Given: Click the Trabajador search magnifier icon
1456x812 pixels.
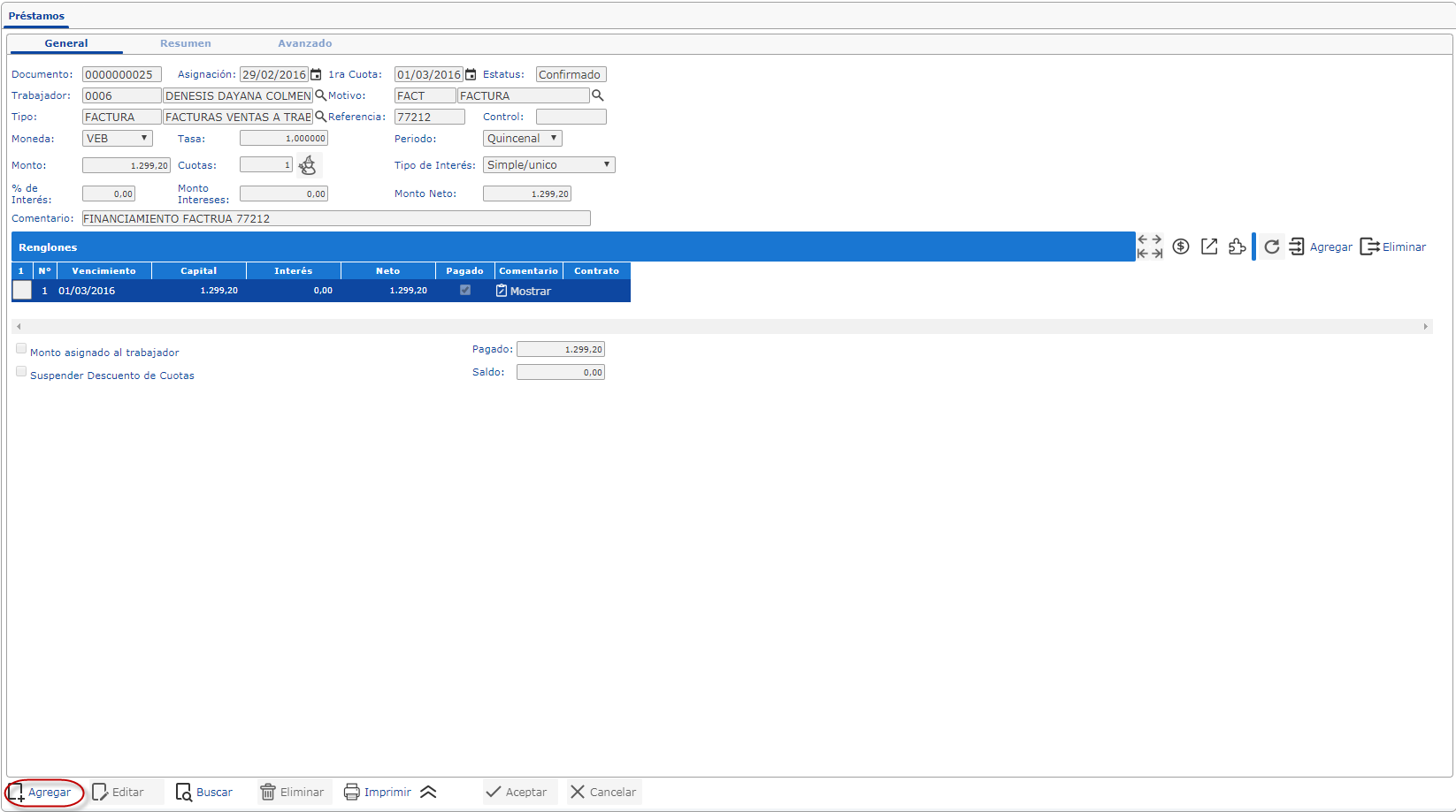Looking at the screenshot, I should 320,95.
